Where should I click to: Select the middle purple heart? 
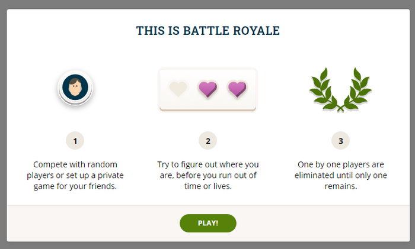pyautogui.click(x=207, y=89)
